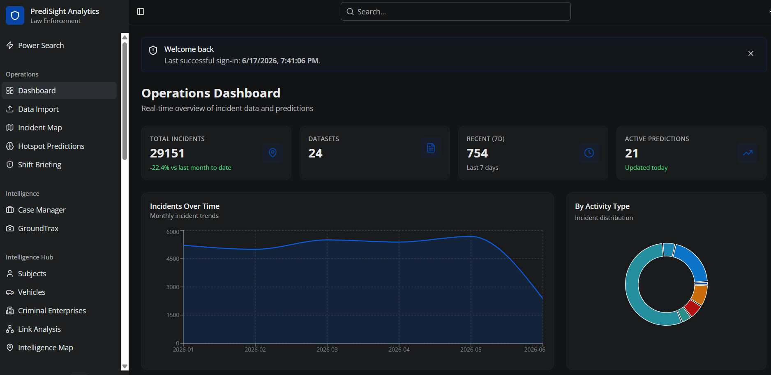Open Subjects page
This screenshot has width=771, height=375.
tap(59, 273)
